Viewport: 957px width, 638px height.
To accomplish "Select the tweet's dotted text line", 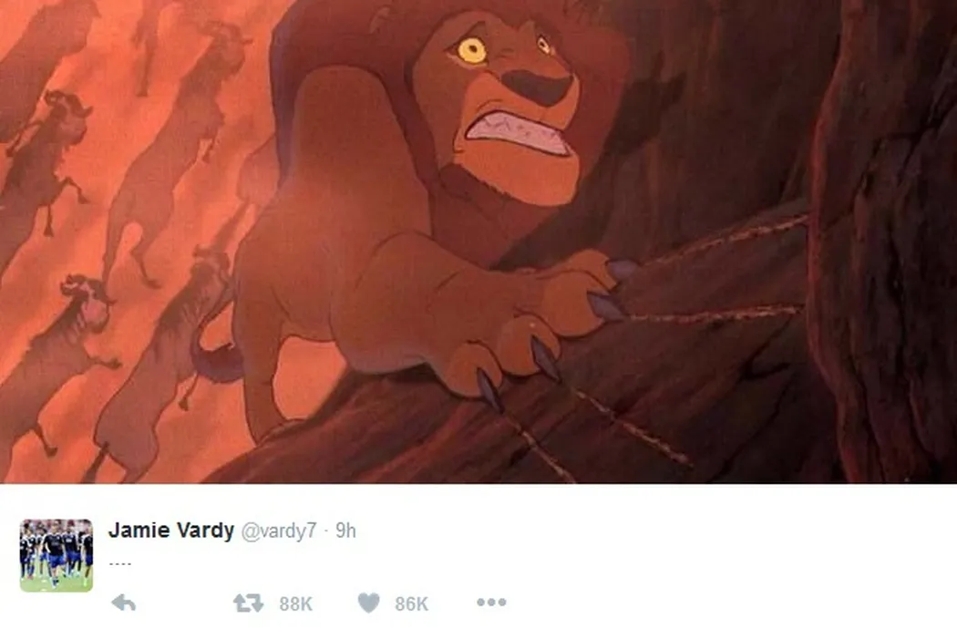I will (120, 563).
